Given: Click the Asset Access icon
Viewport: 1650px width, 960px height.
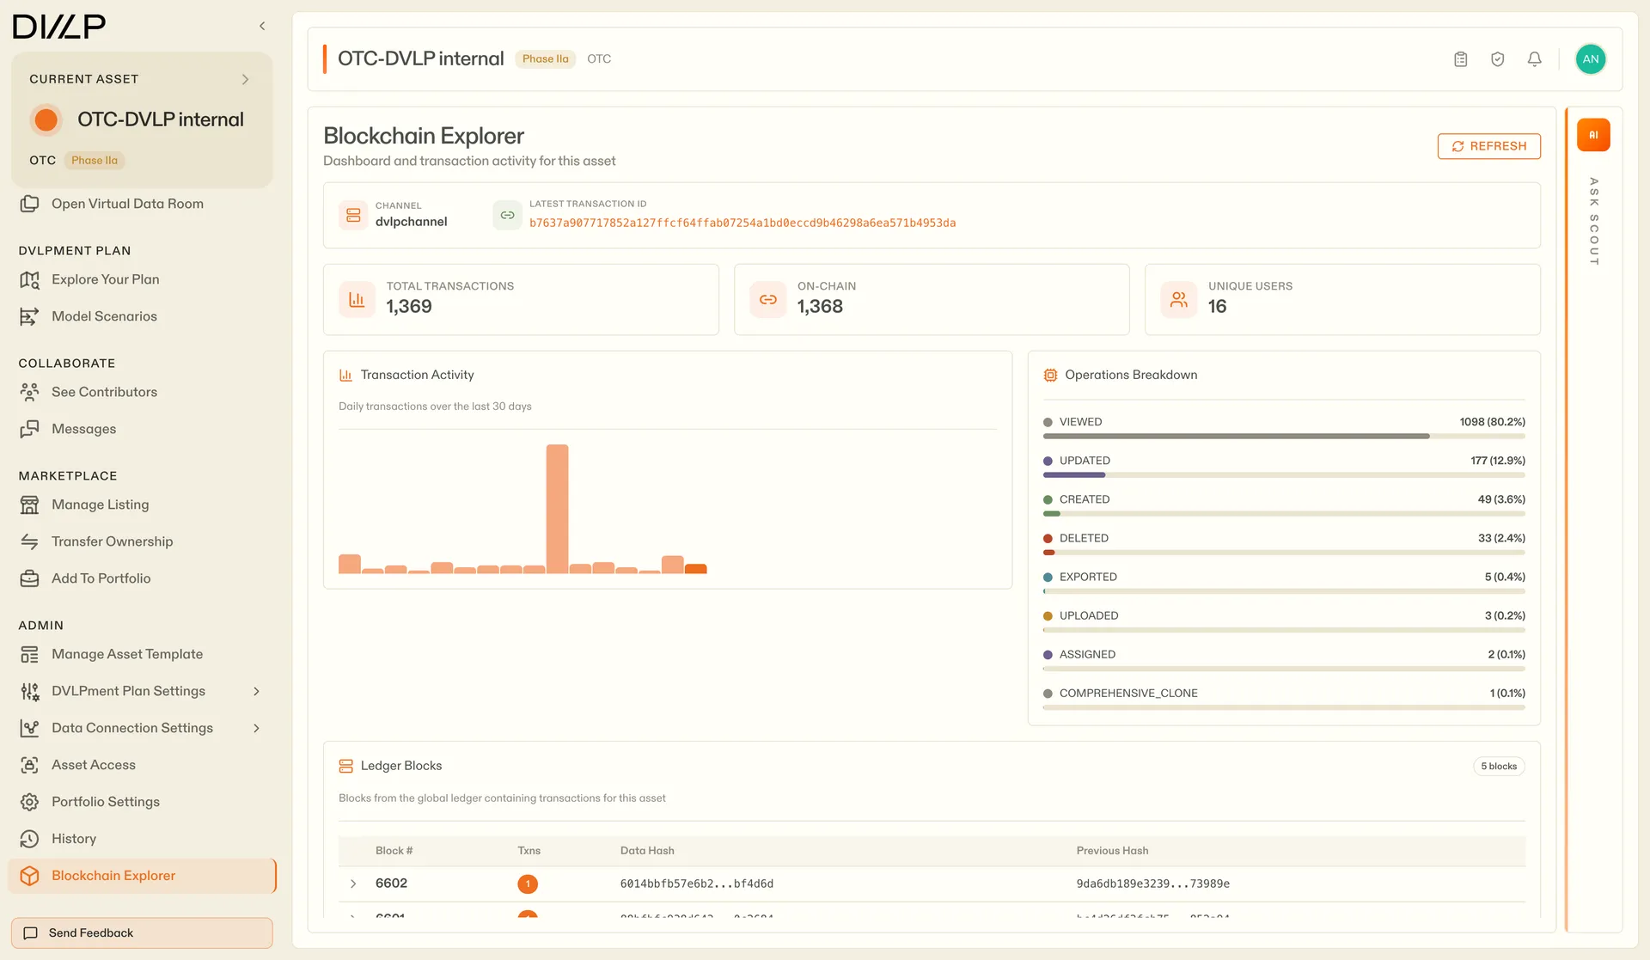Looking at the screenshot, I should [30, 765].
